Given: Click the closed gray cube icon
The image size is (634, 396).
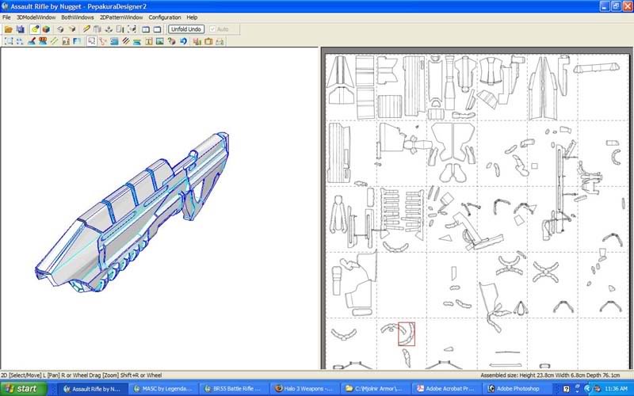Looking at the screenshot, I should [x=60, y=29].
